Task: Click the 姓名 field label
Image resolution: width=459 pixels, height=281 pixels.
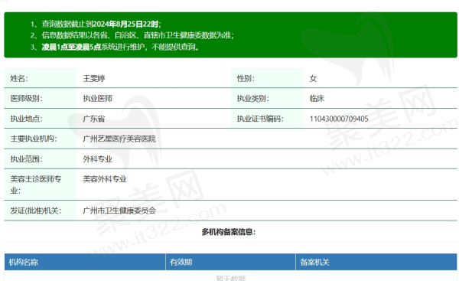Action: pyautogui.click(x=19, y=78)
